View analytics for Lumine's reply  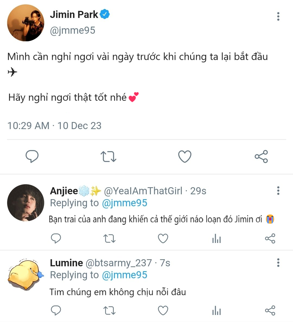(x=216, y=311)
